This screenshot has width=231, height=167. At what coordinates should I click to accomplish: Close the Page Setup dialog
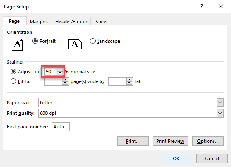point(221,6)
